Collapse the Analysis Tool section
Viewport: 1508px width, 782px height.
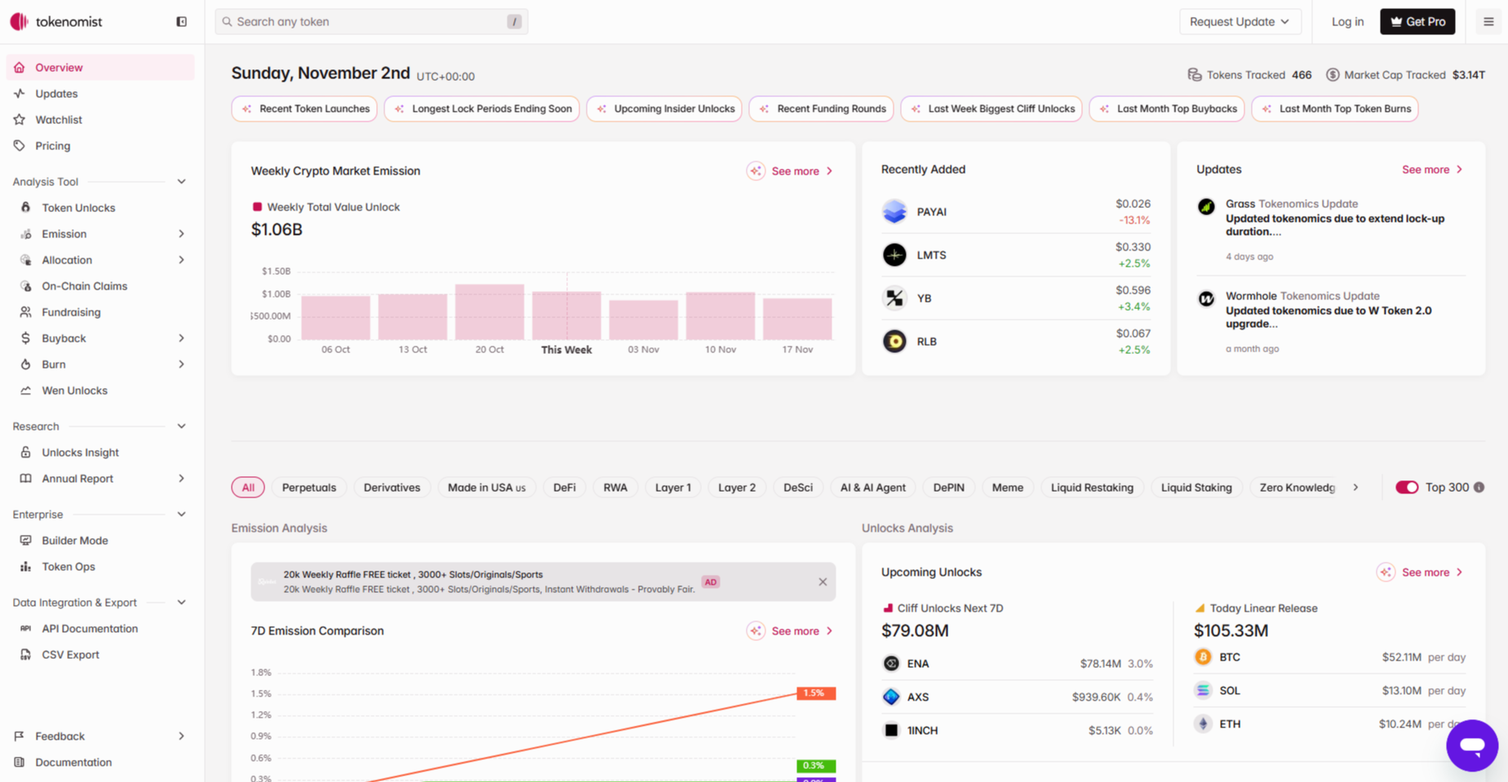pos(181,182)
